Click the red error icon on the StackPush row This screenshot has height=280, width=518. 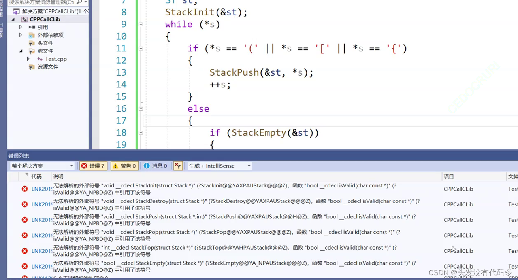tap(24, 220)
